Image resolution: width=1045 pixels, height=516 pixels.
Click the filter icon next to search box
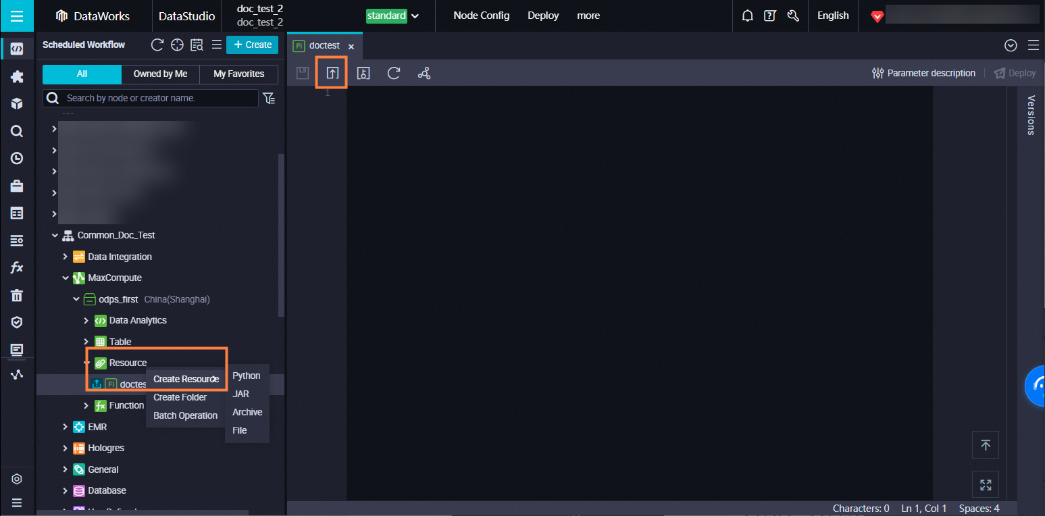click(x=269, y=98)
